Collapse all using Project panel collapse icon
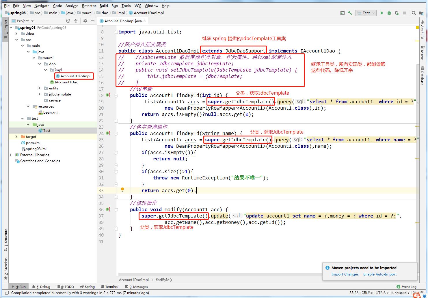This screenshot has height=298, width=428. [x=76, y=21]
